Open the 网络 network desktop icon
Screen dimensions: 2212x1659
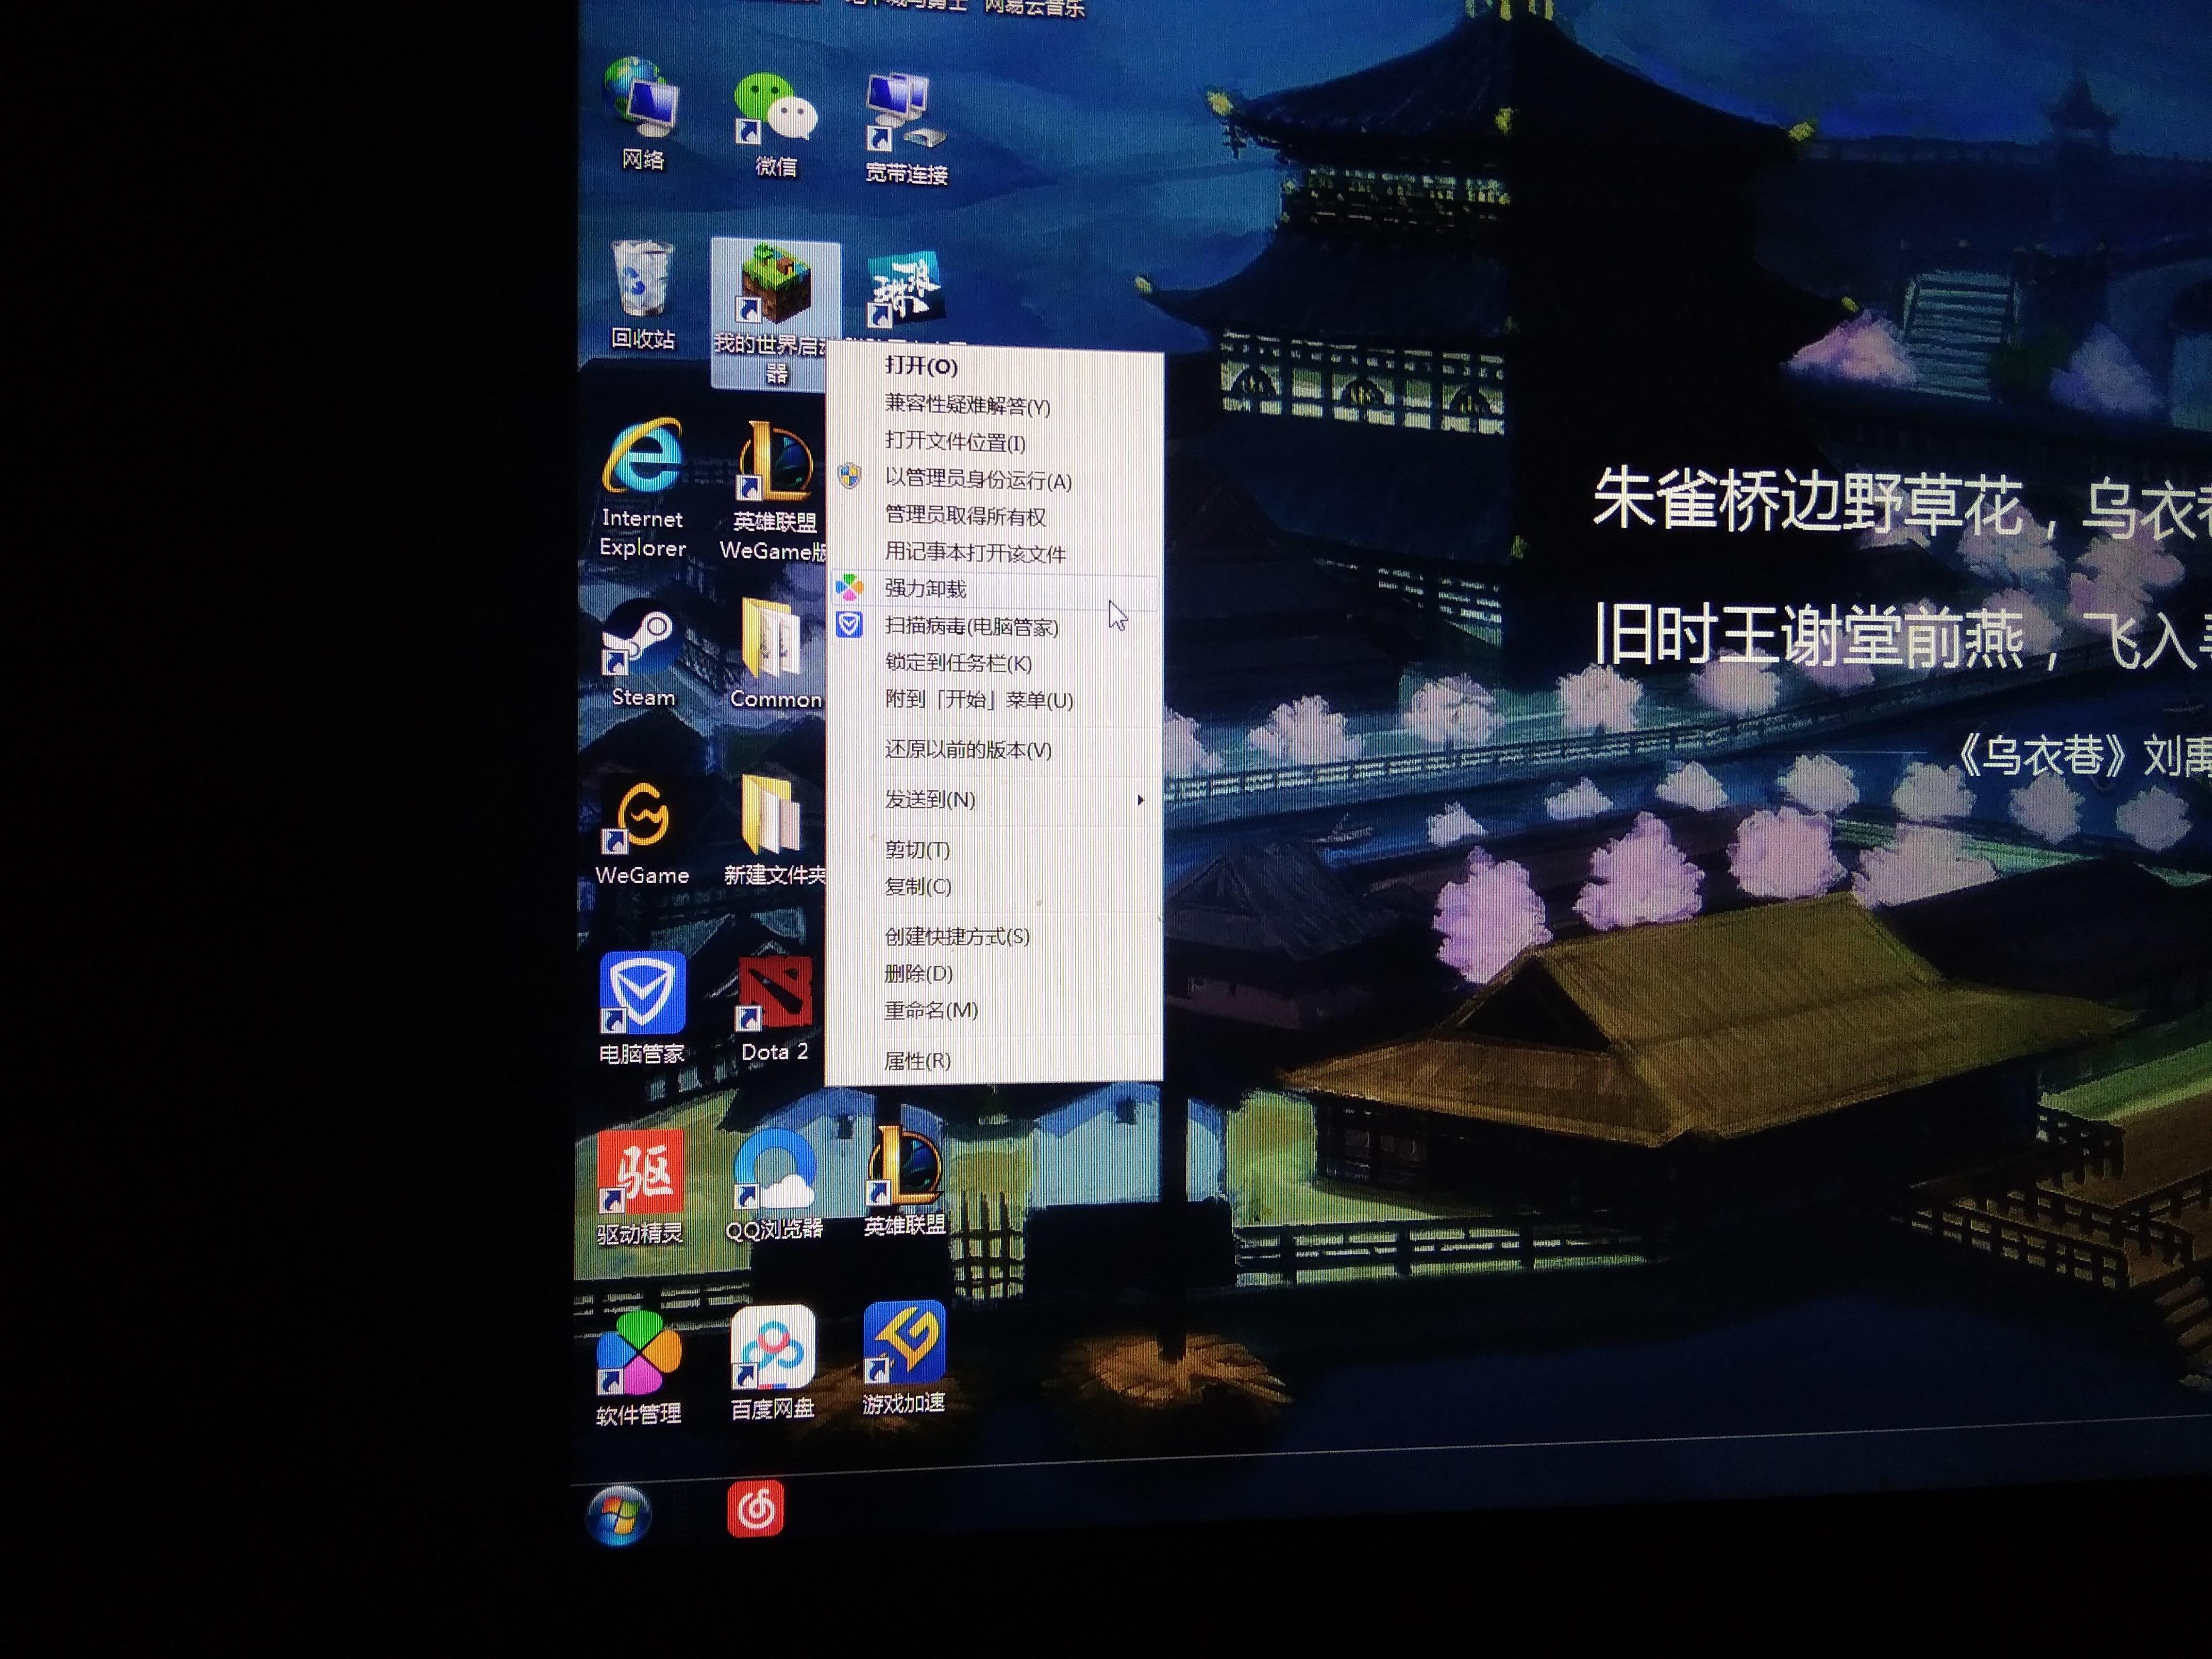pos(642,114)
